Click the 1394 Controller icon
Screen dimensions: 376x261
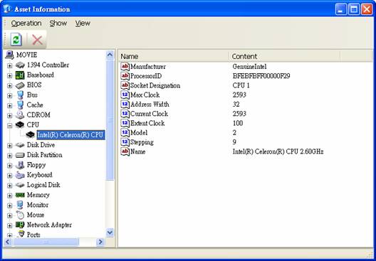pos(20,65)
